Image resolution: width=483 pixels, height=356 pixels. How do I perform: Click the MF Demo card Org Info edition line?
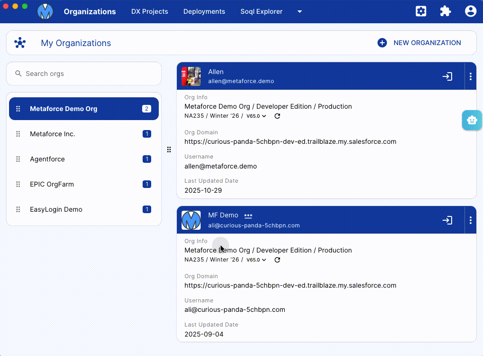(x=268, y=250)
